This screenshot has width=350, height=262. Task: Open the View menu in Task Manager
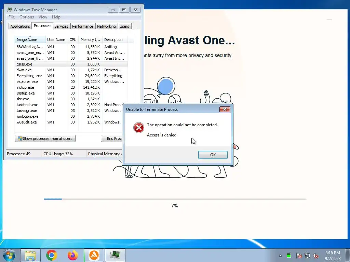43,17
